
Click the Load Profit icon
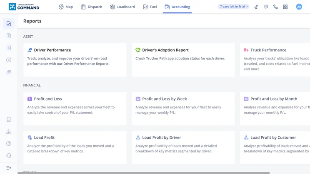30,137
